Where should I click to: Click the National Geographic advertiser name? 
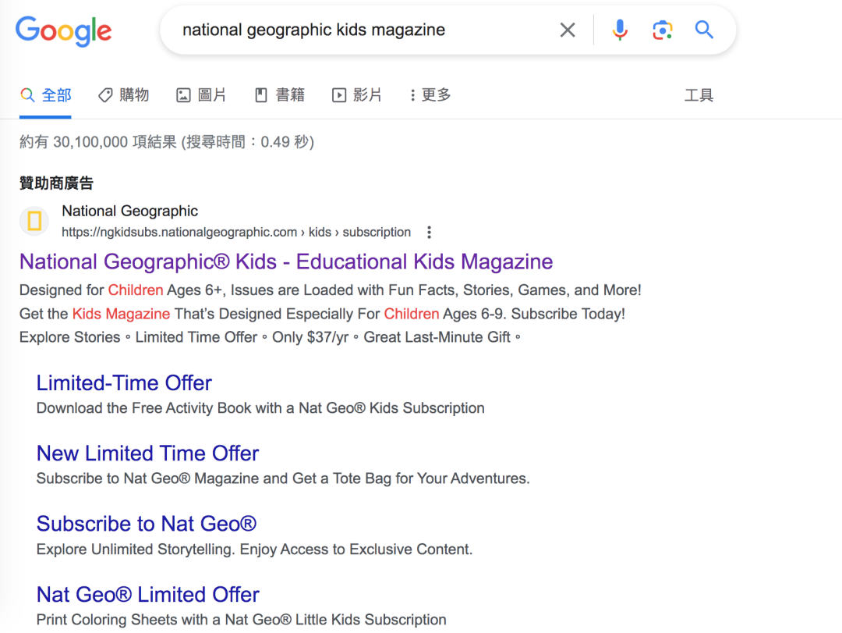pyautogui.click(x=130, y=211)
